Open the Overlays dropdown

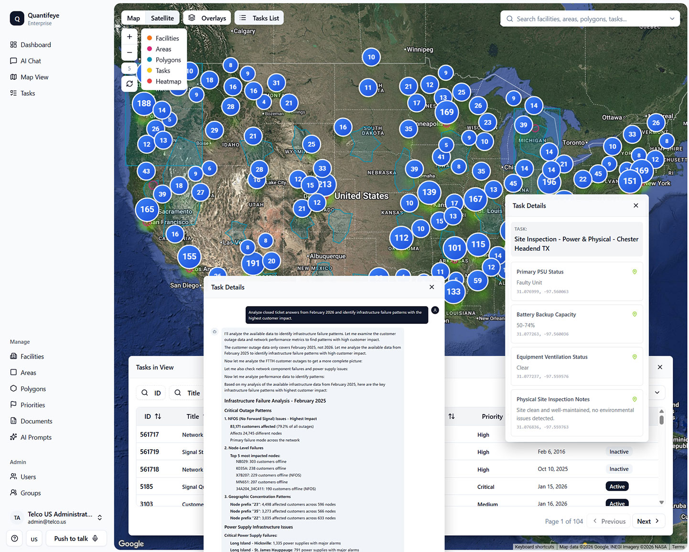[207, 18]
